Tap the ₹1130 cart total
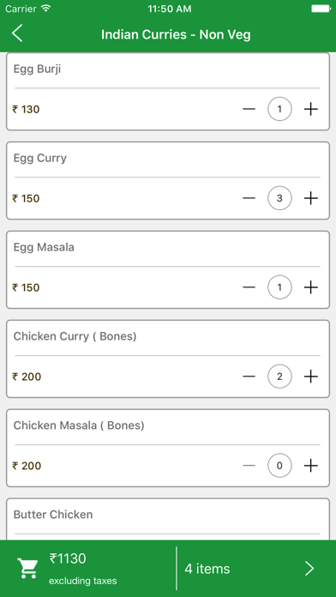 click(68, 558)
